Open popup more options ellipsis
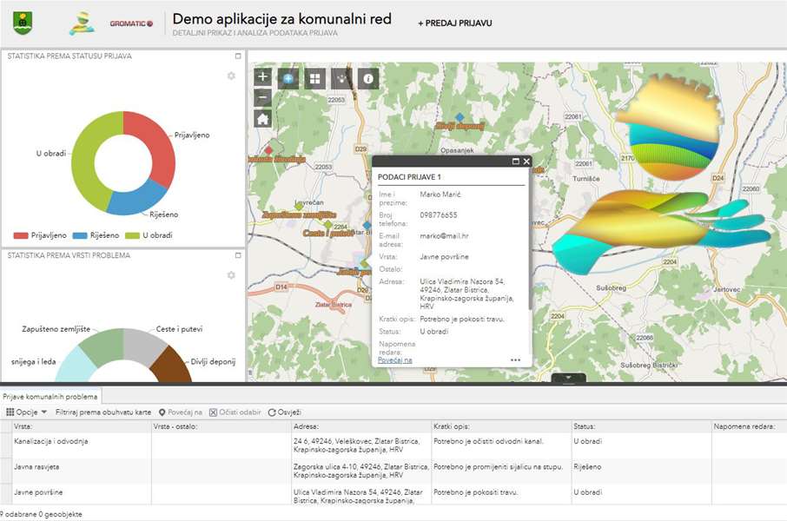Screen dimensions: 787x521 [515, 360]
